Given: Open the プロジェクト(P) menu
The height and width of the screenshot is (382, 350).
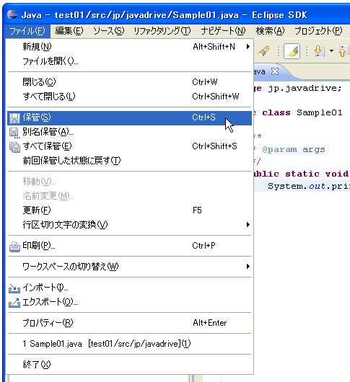Looking at the screenshot, I should coord(318,31).
